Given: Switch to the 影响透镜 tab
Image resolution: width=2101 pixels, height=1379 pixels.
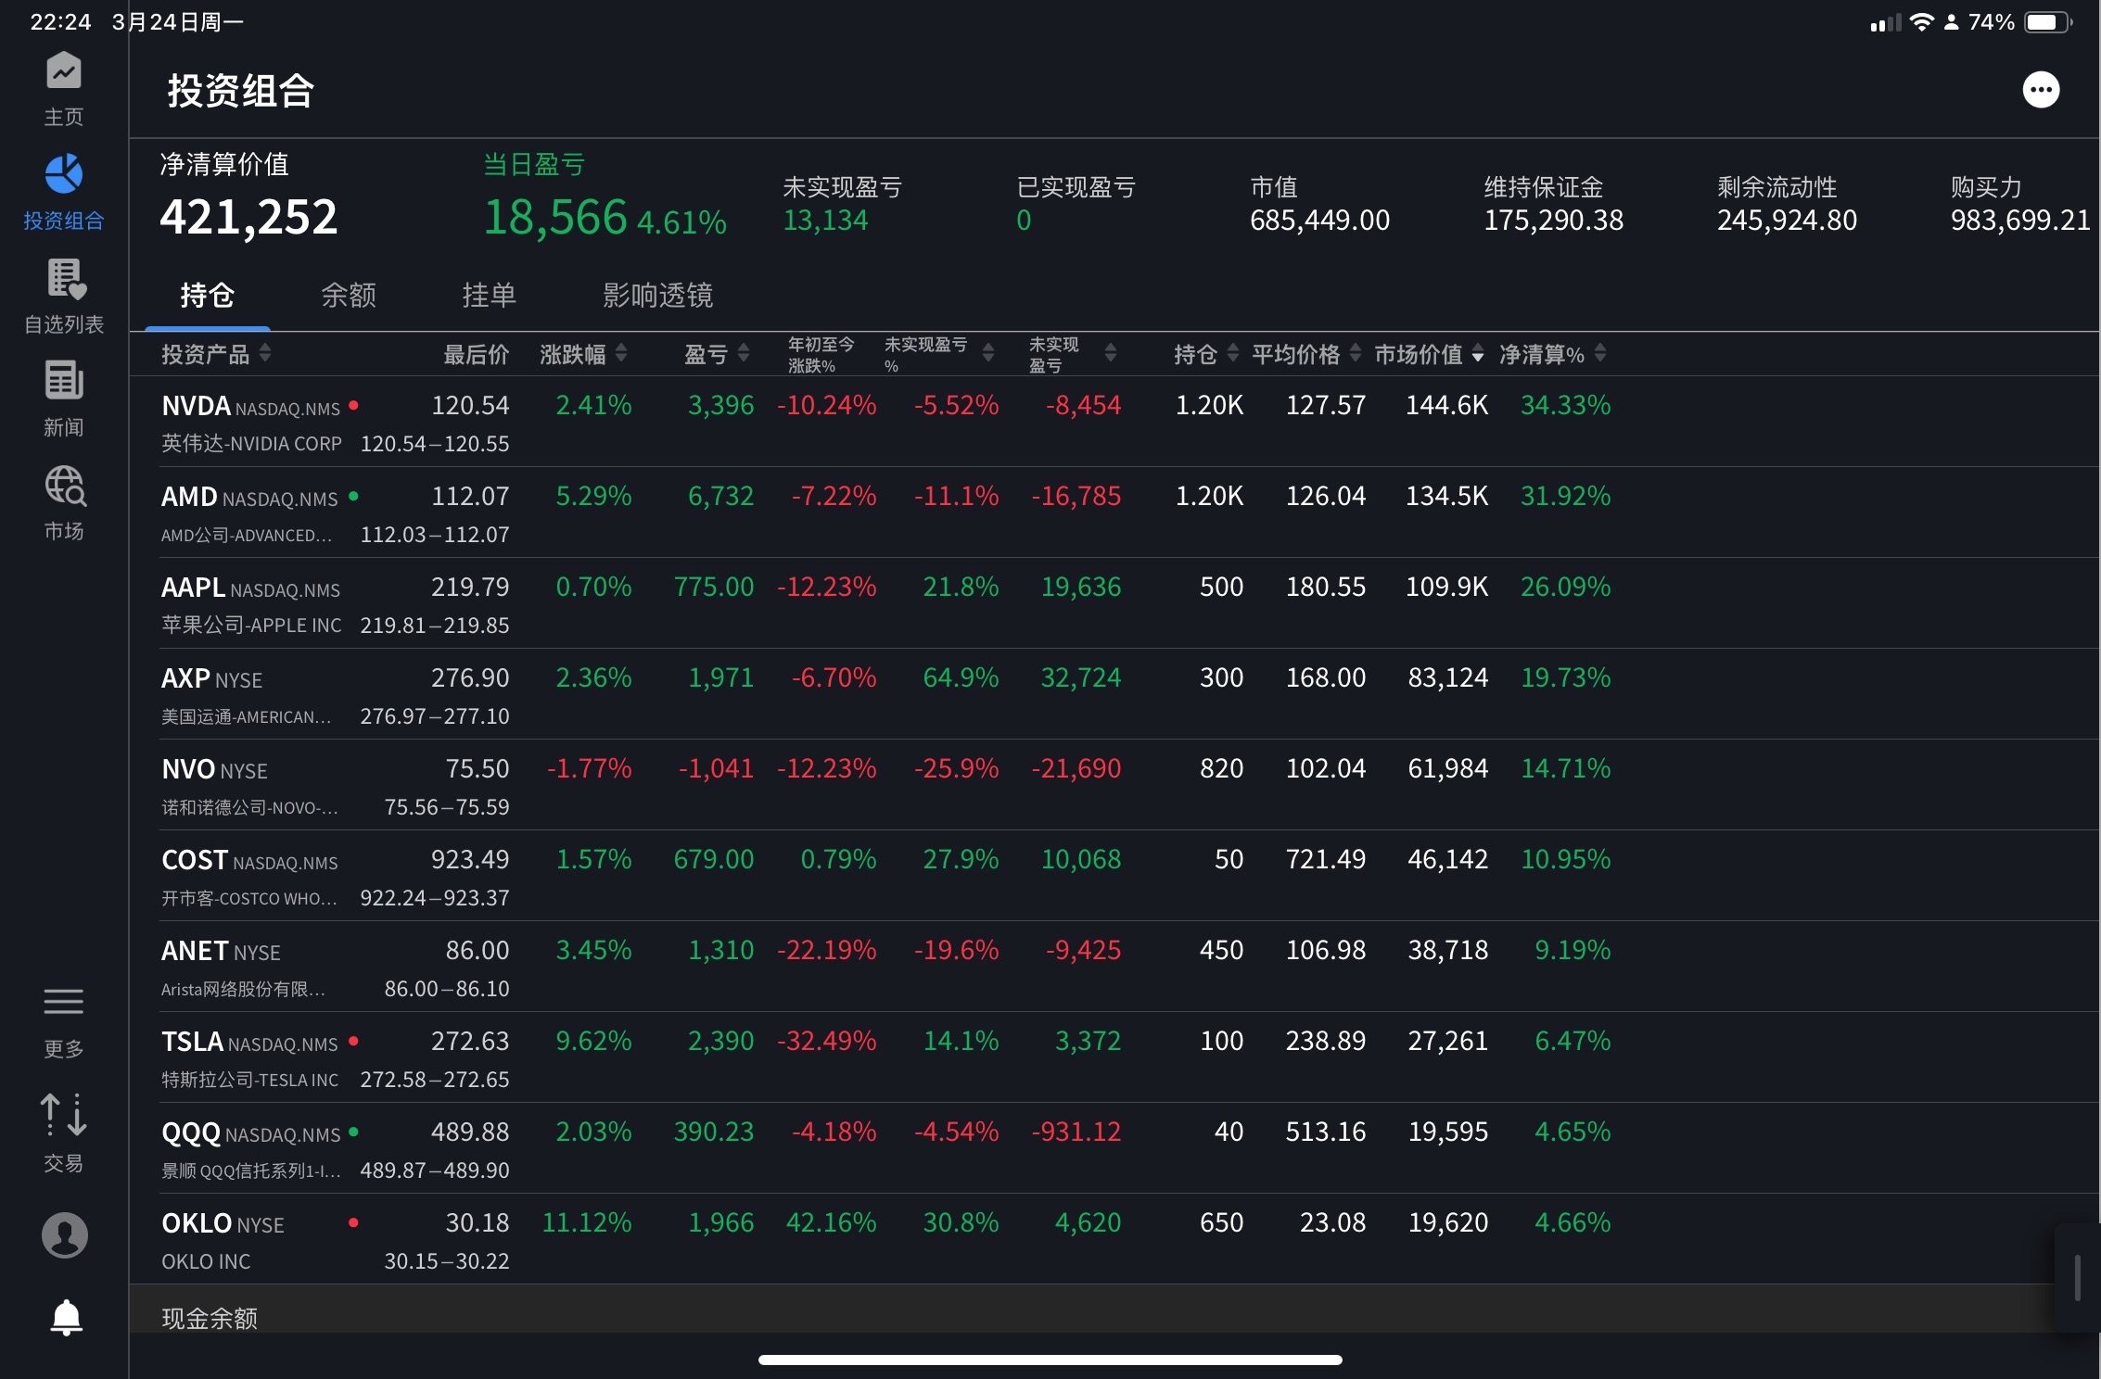Looking at the screenshot, I should pos(657,295).
